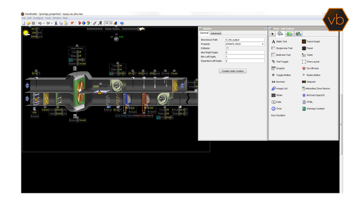Click the sun weather icon on canvas

click(26, 33)
